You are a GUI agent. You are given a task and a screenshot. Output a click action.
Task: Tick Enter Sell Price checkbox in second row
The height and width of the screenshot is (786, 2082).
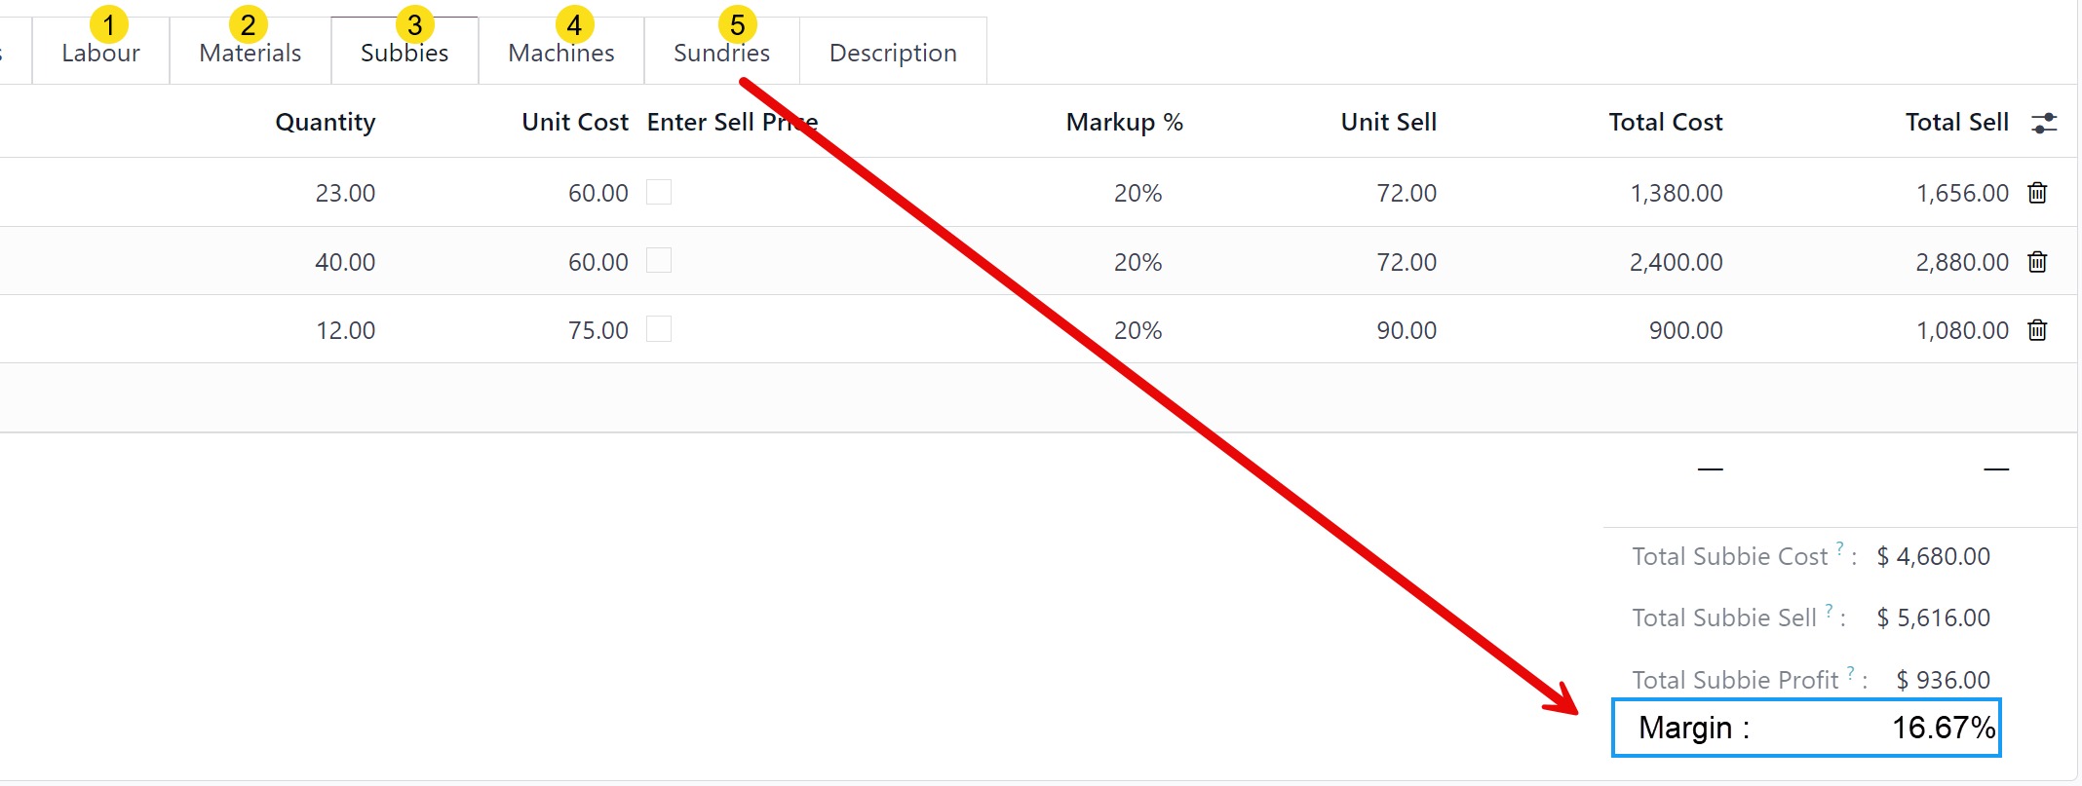point(659,260)
